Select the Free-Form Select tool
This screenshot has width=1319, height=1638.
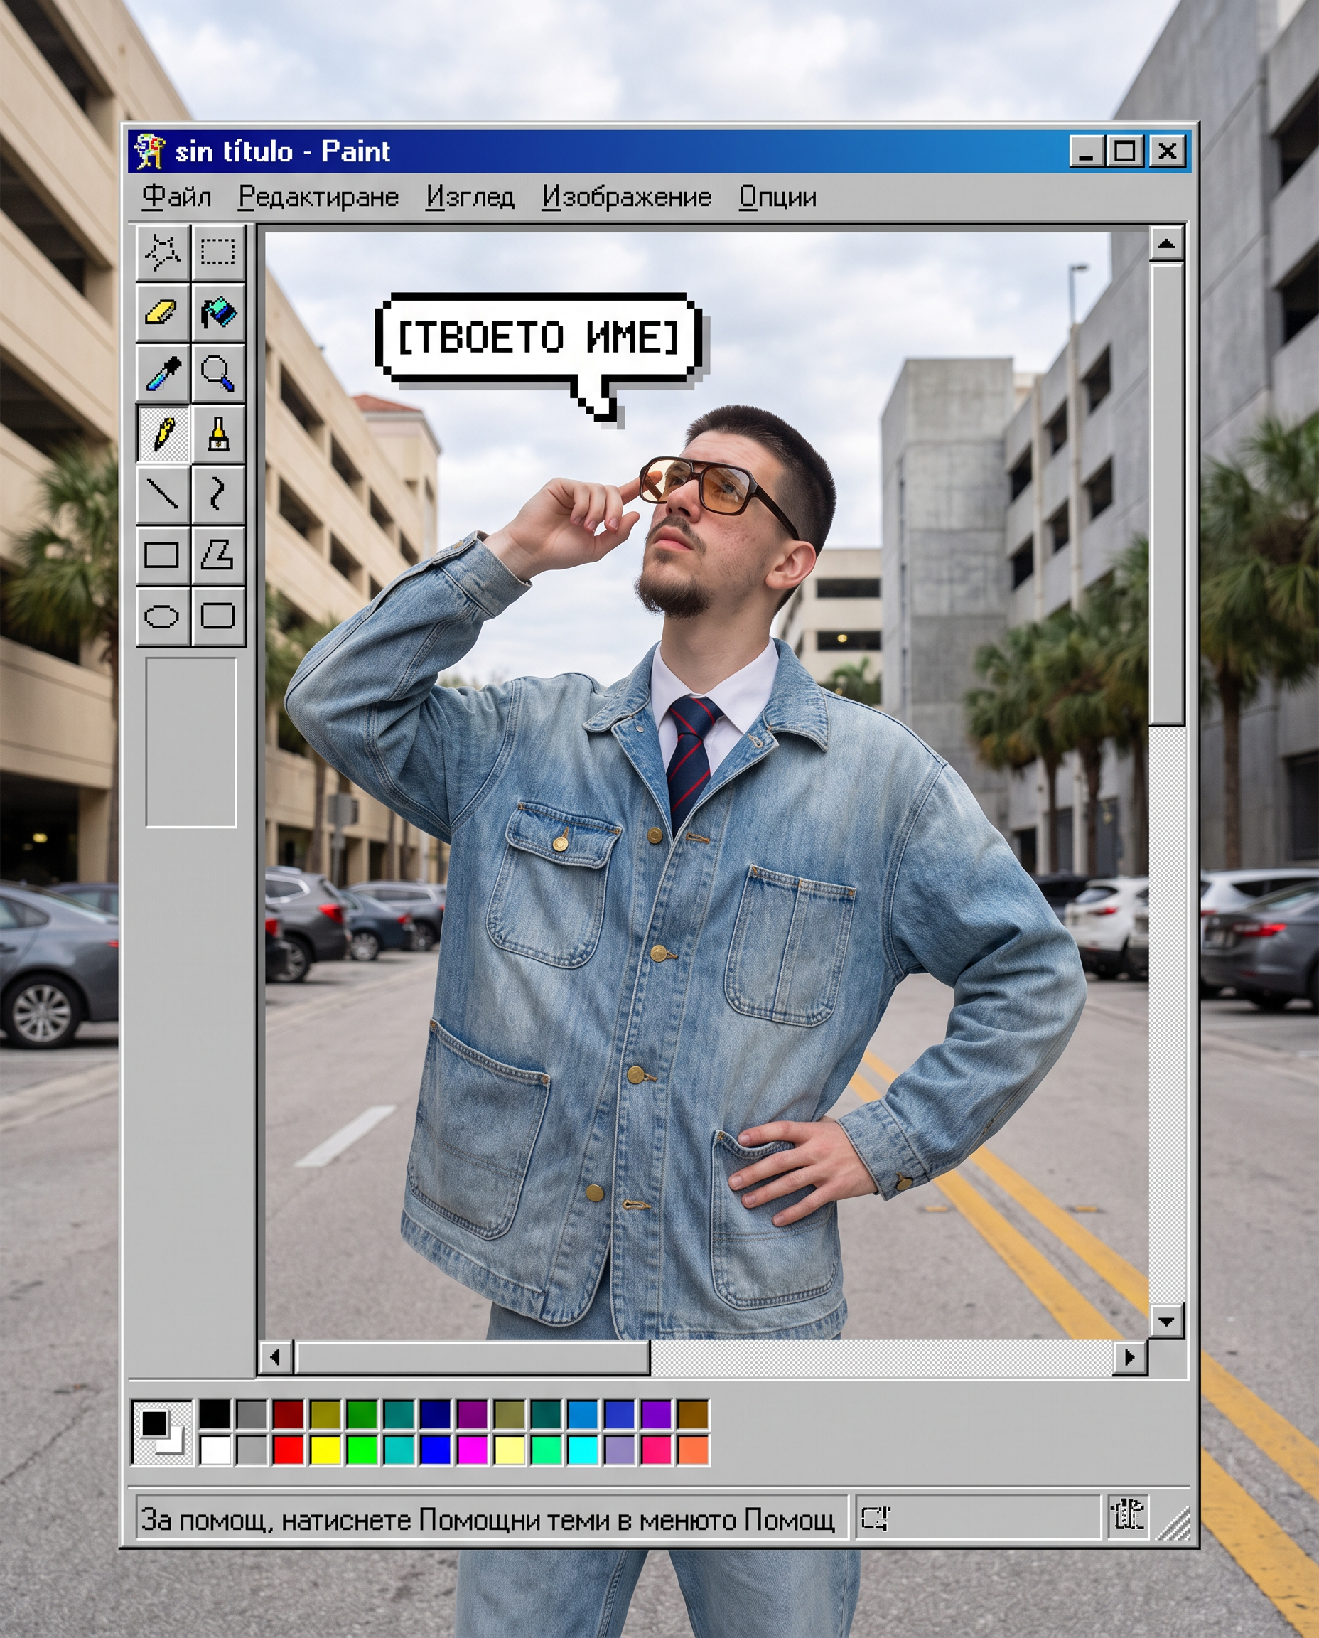pos(163,252)
